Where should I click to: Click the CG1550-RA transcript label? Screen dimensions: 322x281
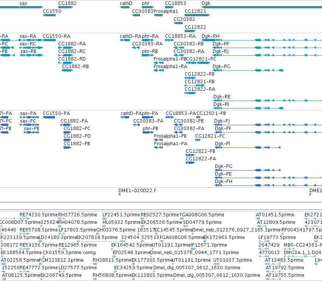[x=56, y=36]
